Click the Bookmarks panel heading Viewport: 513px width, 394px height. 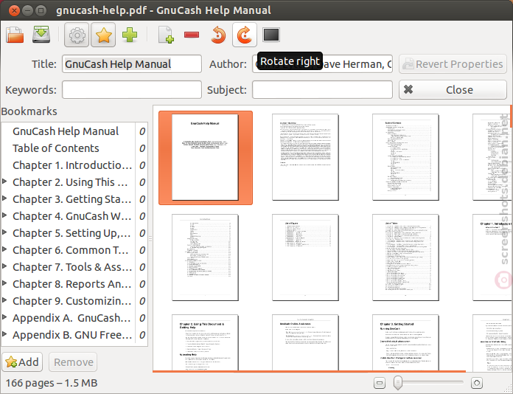(29, 111)
